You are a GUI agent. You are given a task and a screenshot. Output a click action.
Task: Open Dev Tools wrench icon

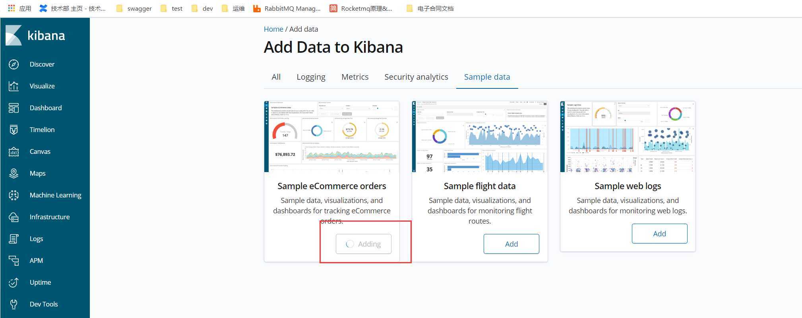(x=14, y=304)
